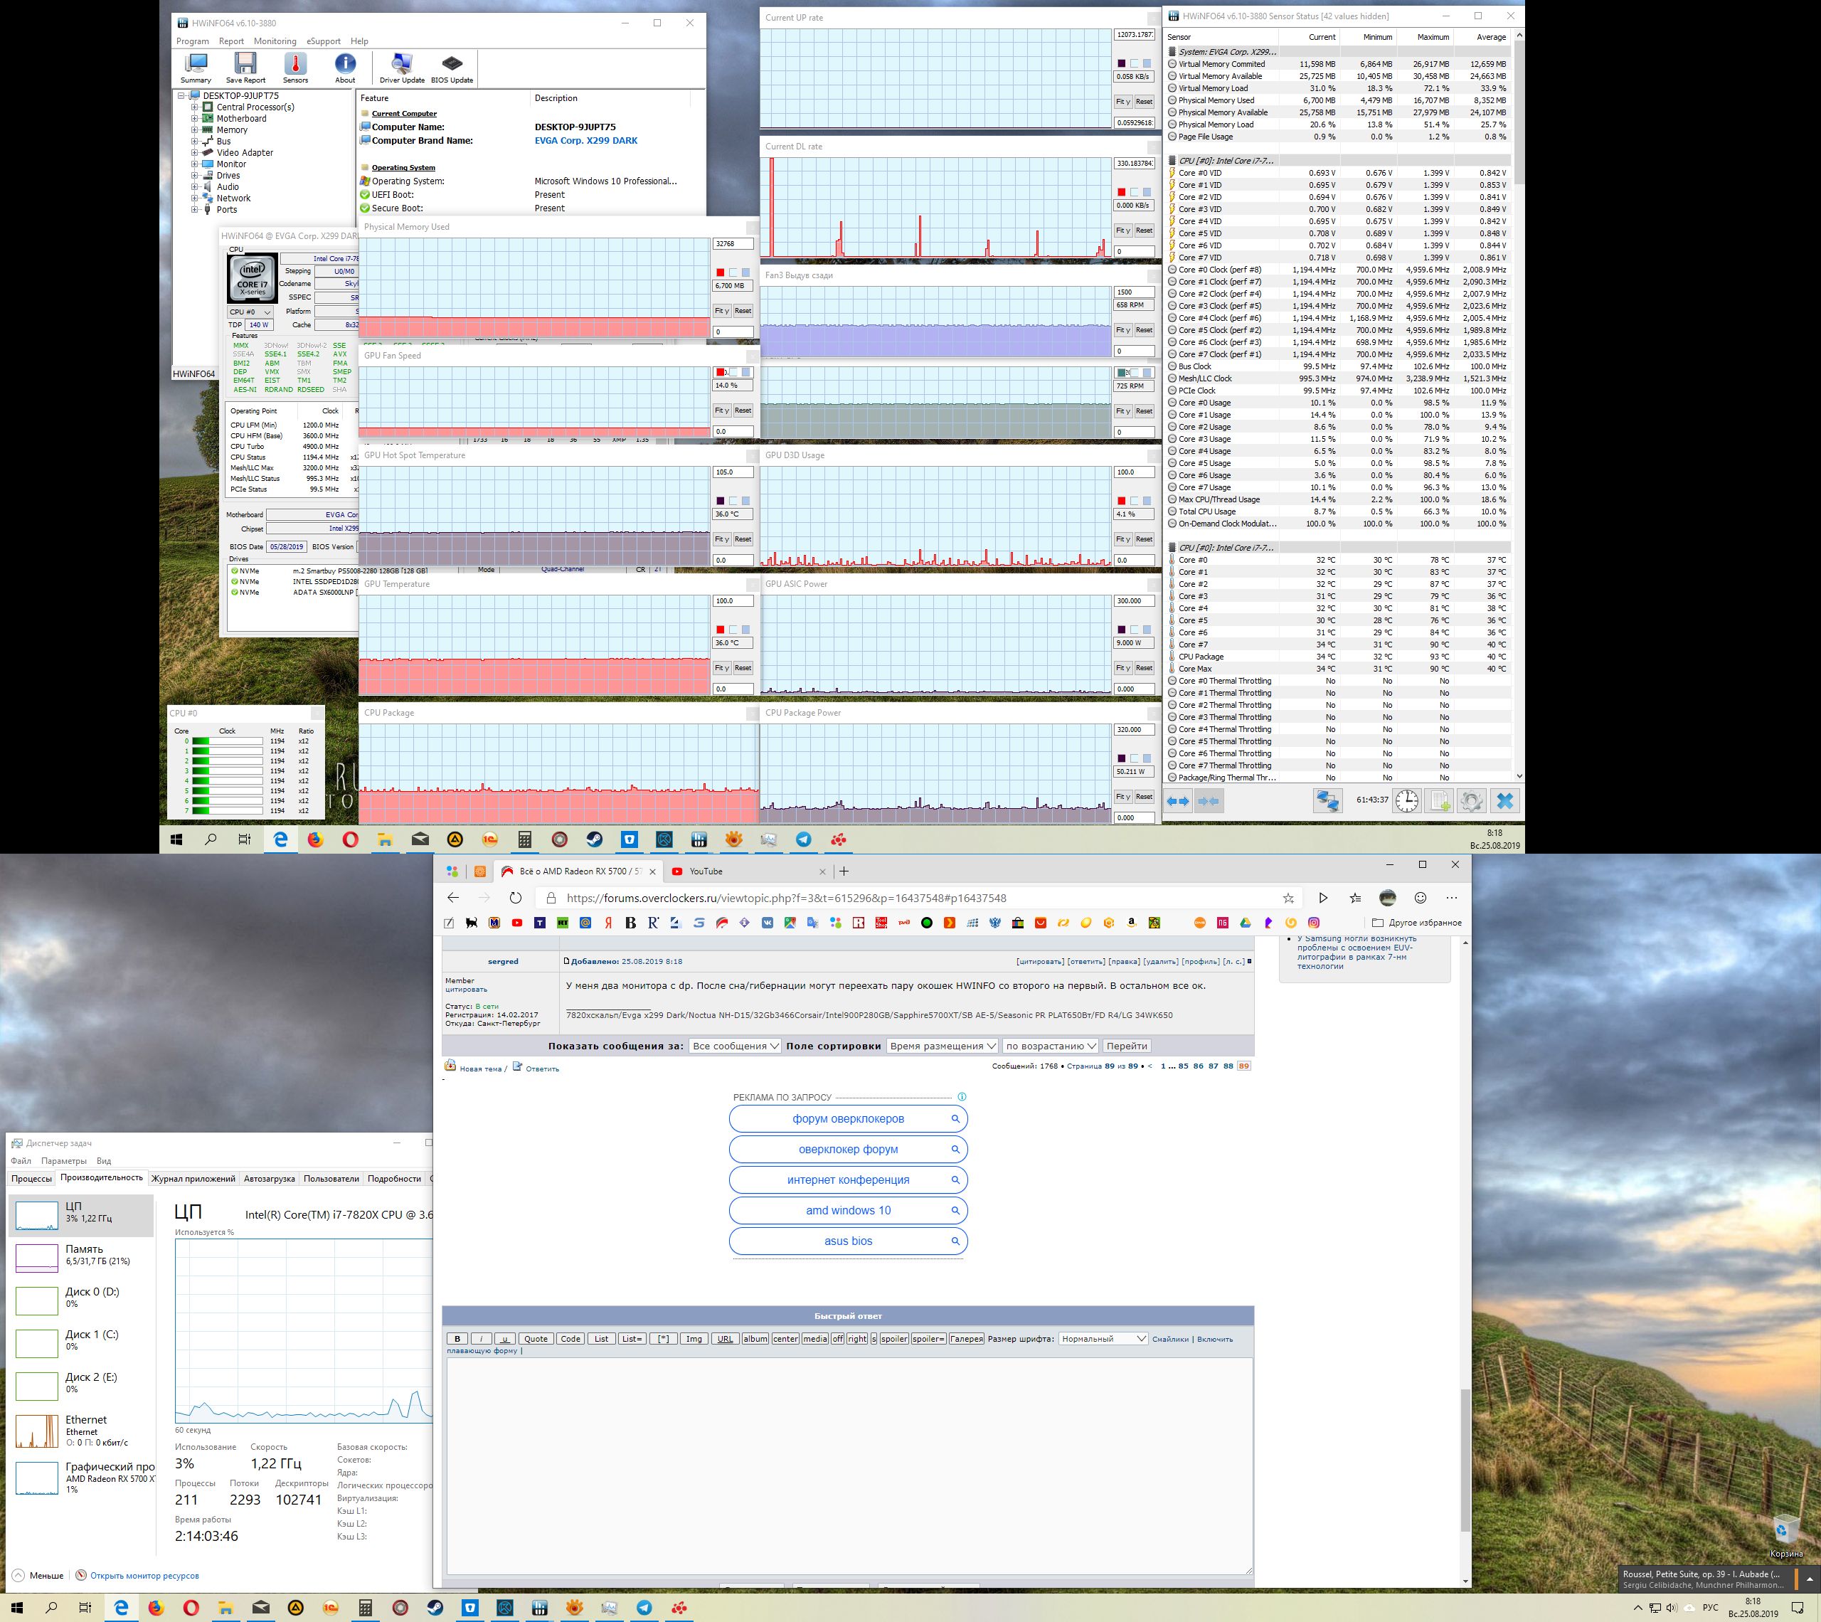Click the Save Report floppy icon

pos(245,67)
